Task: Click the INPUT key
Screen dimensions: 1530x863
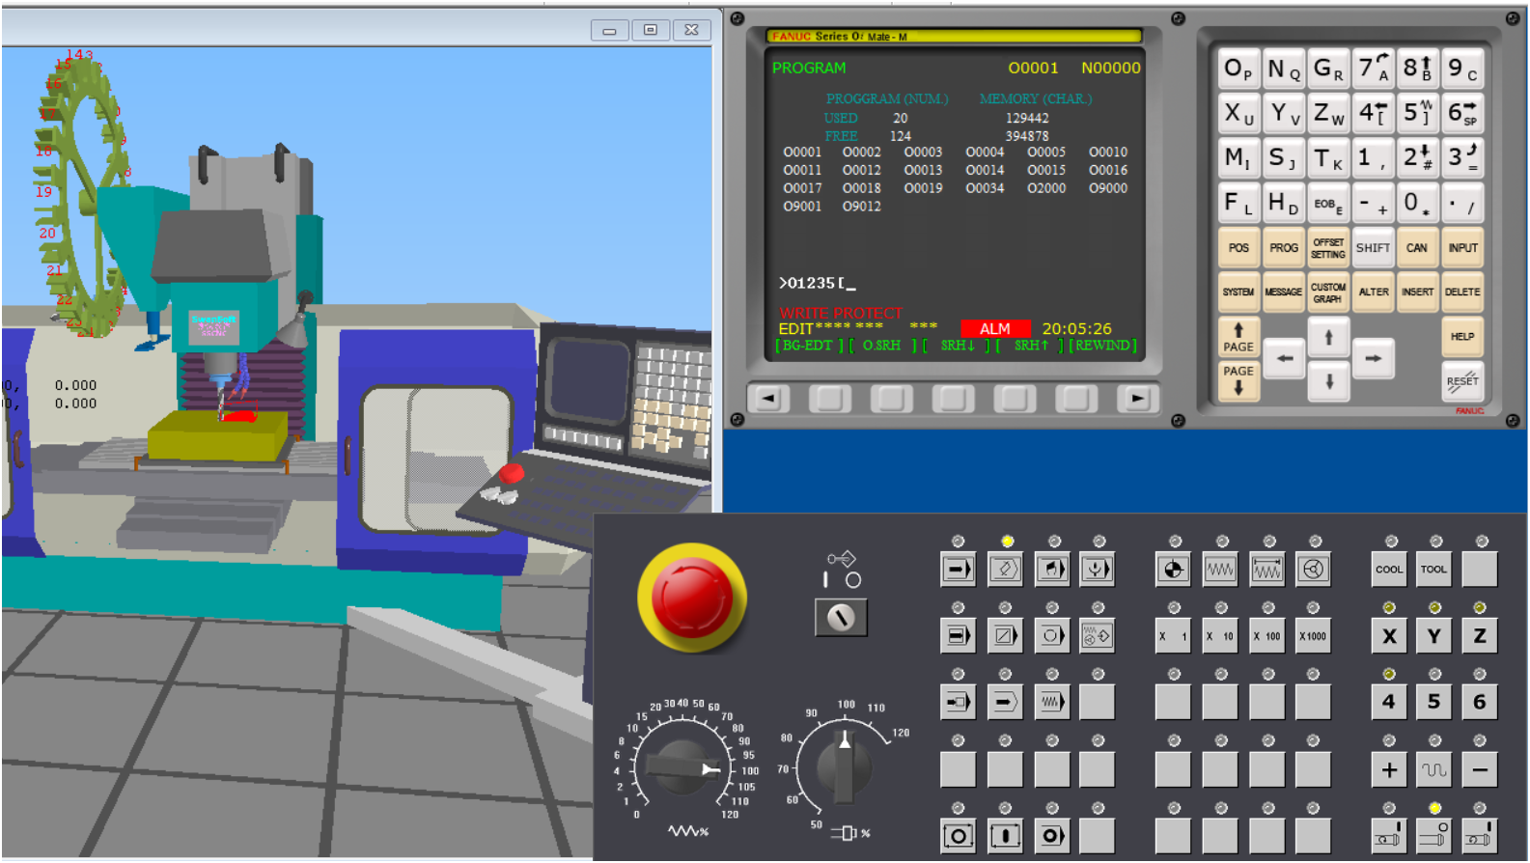Action: click(1462, 248)
